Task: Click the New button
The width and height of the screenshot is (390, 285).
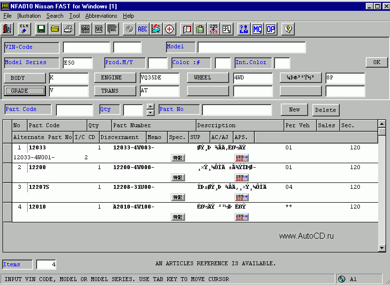Action: 294,109
